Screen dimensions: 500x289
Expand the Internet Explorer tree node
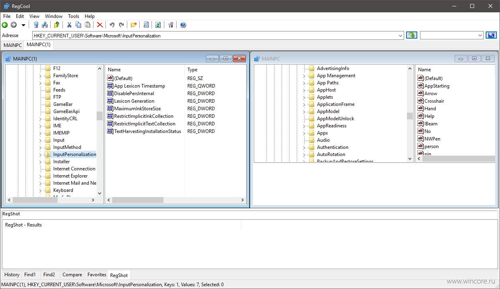pyautogui.click(x=40, y=176)
